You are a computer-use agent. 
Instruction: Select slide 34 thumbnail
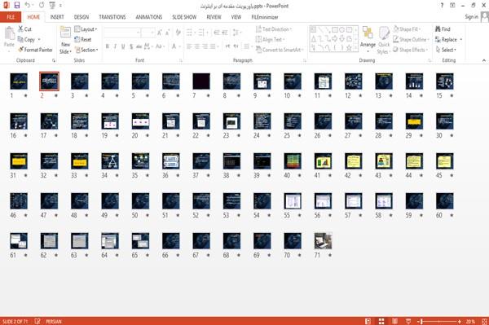(110, 161)
